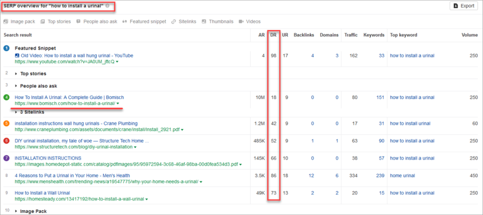Click the Top stories icon in legend

pos(42,22)
